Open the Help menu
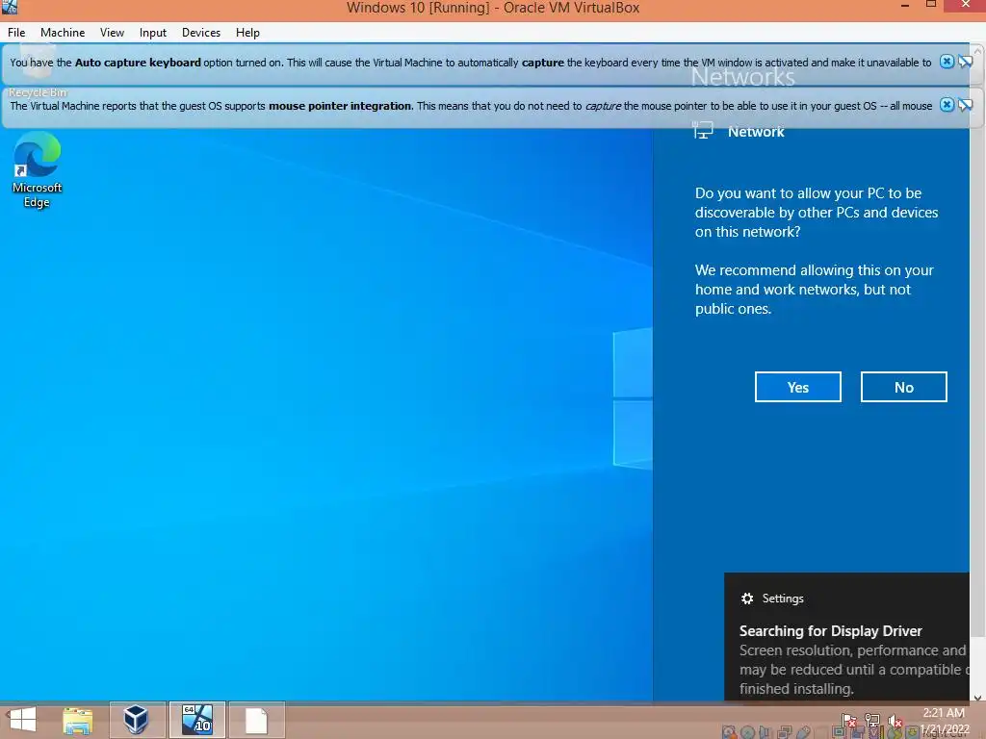Screen dimensions: 986x739 pos(247,33)
